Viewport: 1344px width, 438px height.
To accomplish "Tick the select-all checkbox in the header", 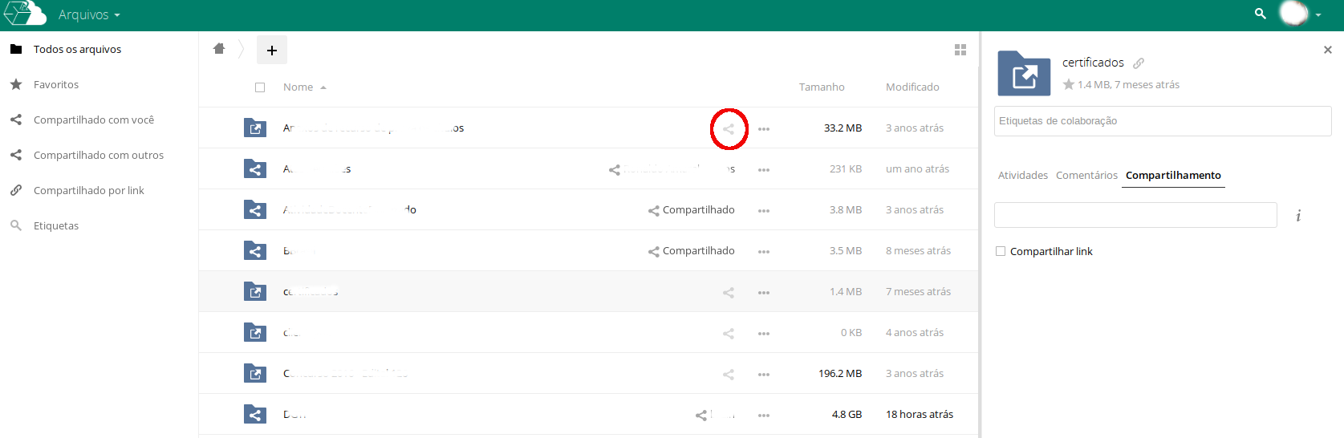I will pyautogui.click(x=260, y=87).
